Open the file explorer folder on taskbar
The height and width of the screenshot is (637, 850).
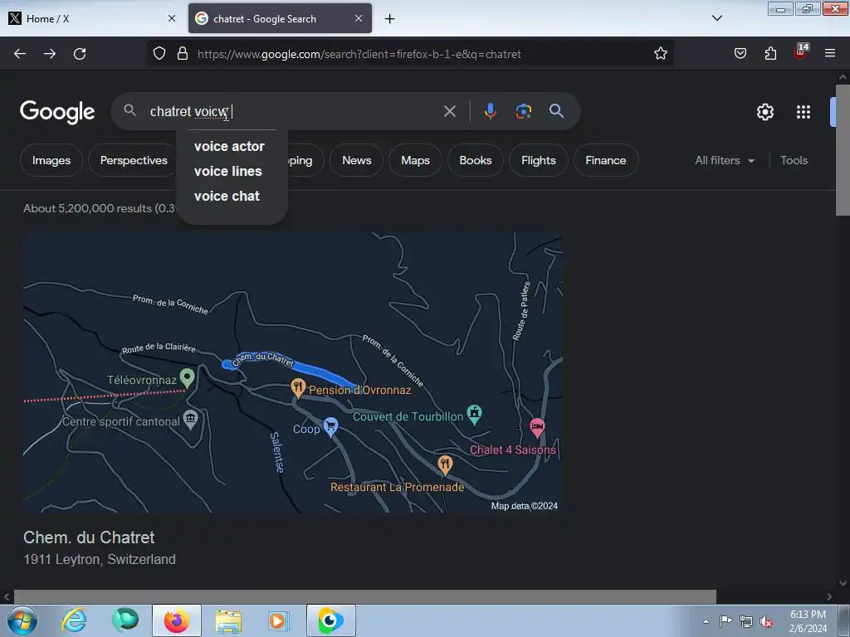[x=228, y=620]
